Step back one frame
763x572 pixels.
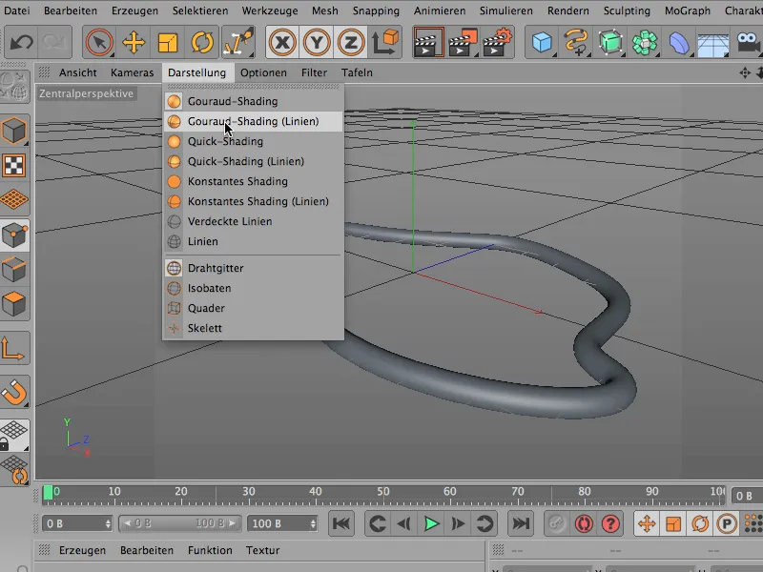pos(403,523)
